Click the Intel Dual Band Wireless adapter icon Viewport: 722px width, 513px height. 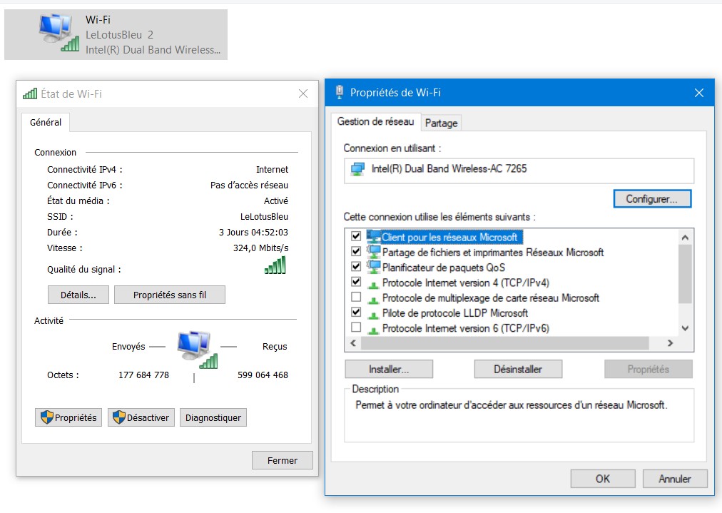(358, 169)
